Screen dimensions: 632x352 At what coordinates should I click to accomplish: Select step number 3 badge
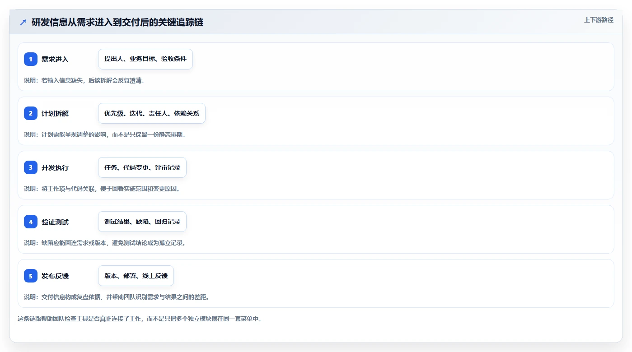[31, 167]
